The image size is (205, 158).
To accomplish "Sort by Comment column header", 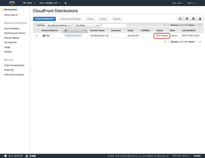I will tap(116, 30).
